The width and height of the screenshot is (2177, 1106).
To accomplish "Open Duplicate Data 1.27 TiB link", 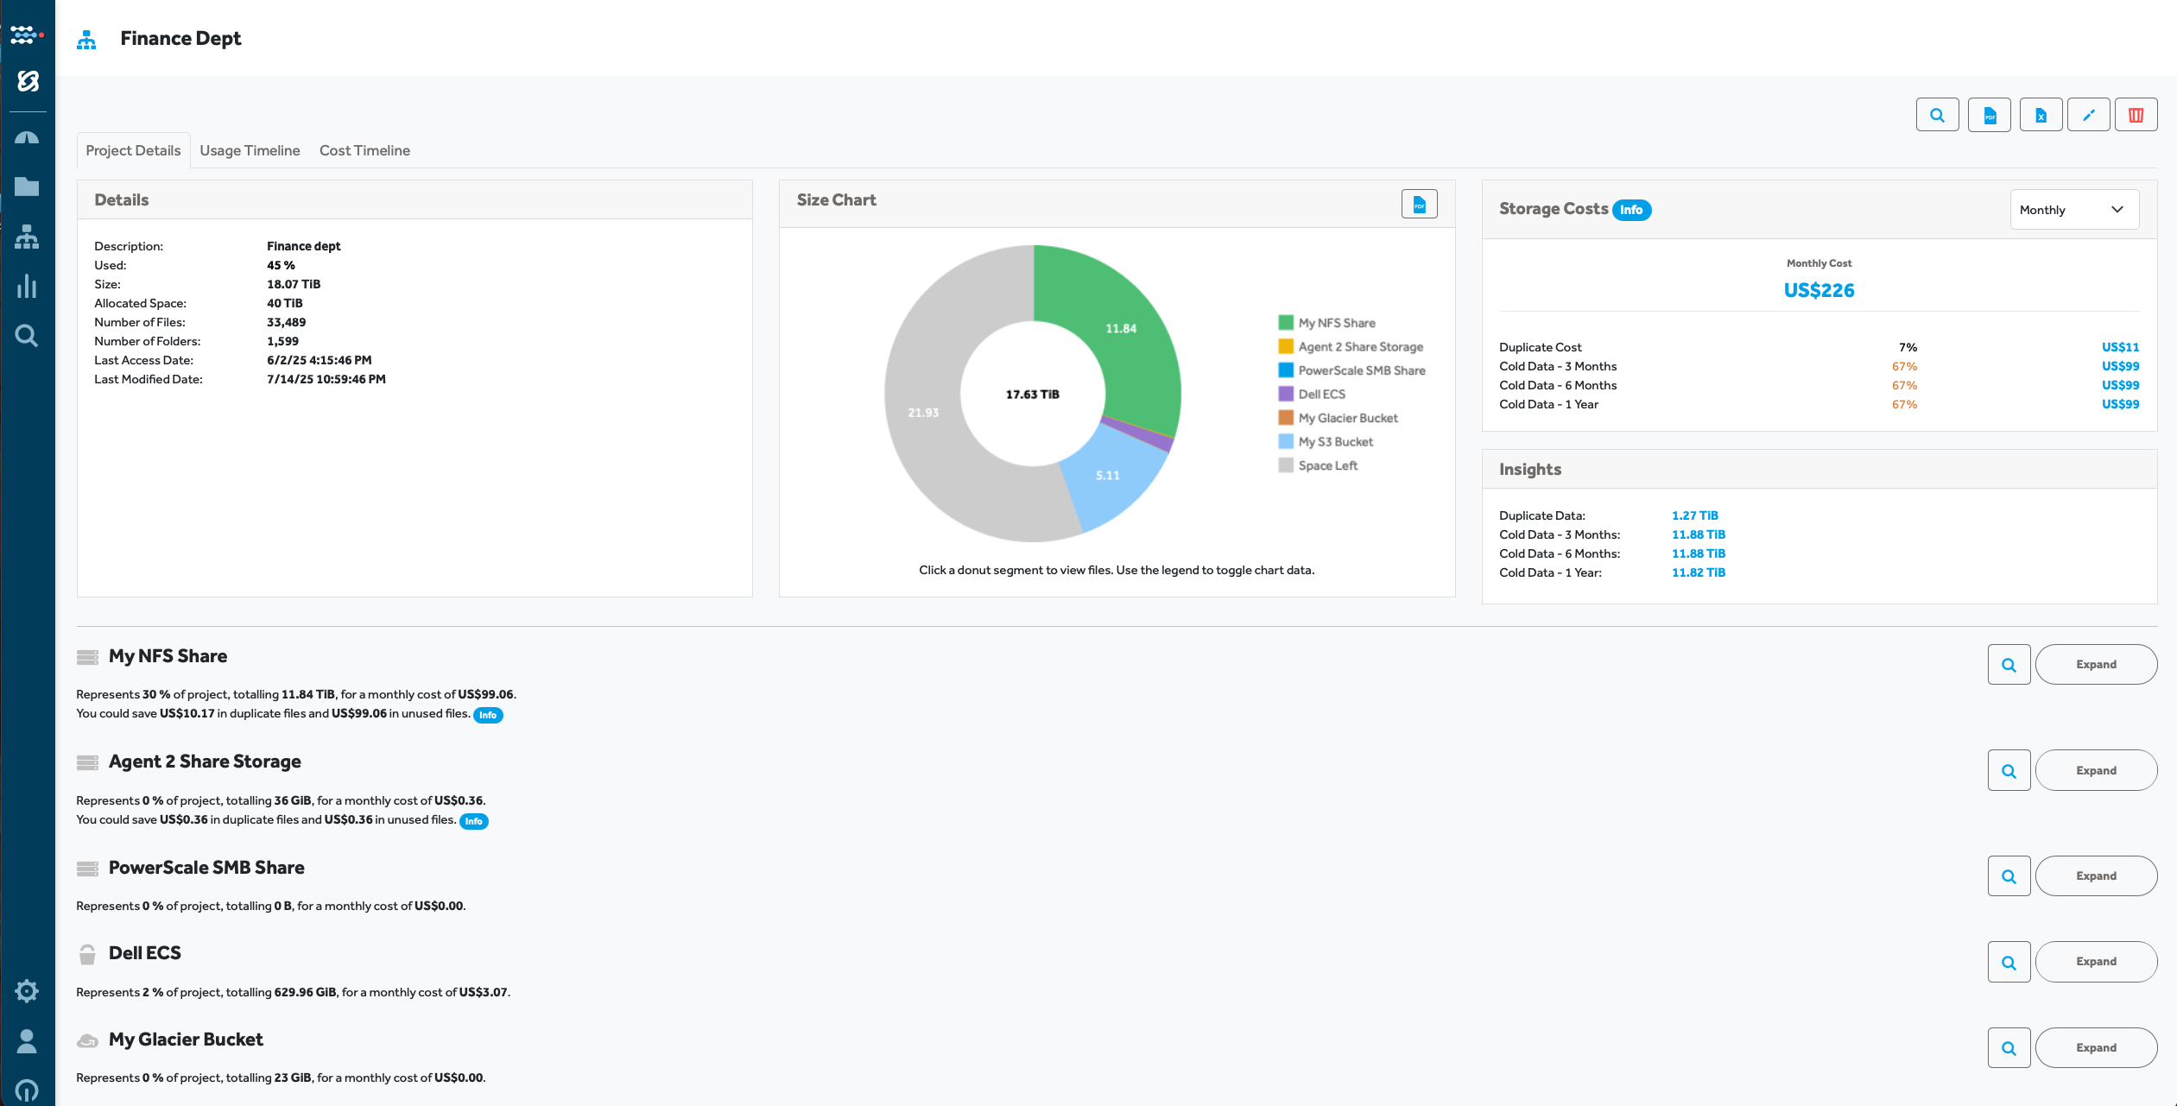I will (1694, 515).
